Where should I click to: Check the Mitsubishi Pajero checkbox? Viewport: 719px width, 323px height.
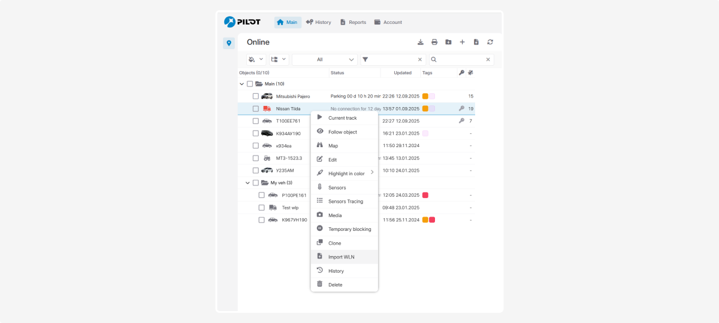point(256,96)
